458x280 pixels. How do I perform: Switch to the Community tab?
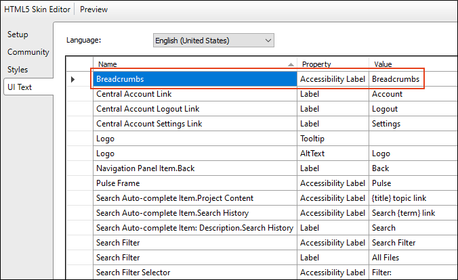coord(28,52)
